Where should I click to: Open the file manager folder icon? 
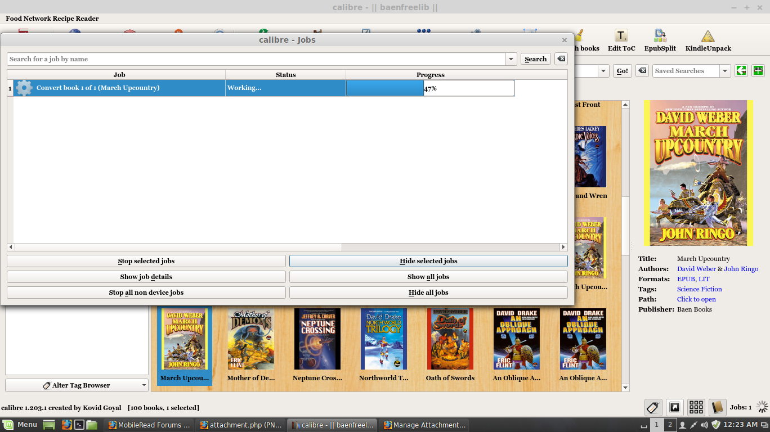(x=92, y=425)
